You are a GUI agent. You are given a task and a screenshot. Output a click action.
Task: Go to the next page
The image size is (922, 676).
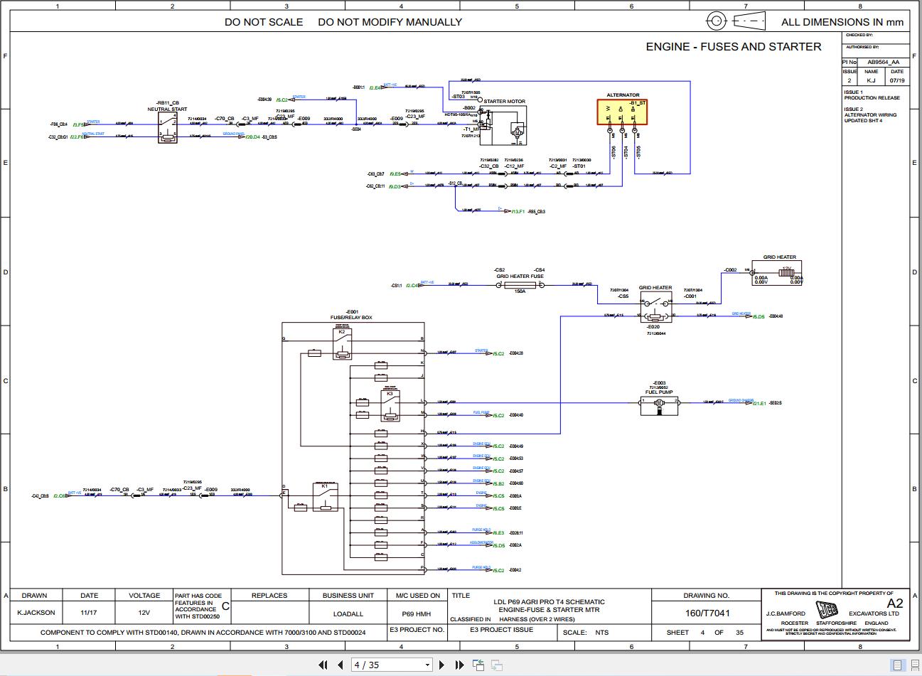tap(441, 665)
